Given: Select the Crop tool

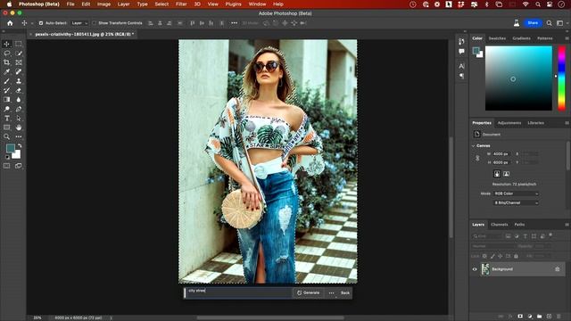Looking at the screenshot, I should coord(6,62).
